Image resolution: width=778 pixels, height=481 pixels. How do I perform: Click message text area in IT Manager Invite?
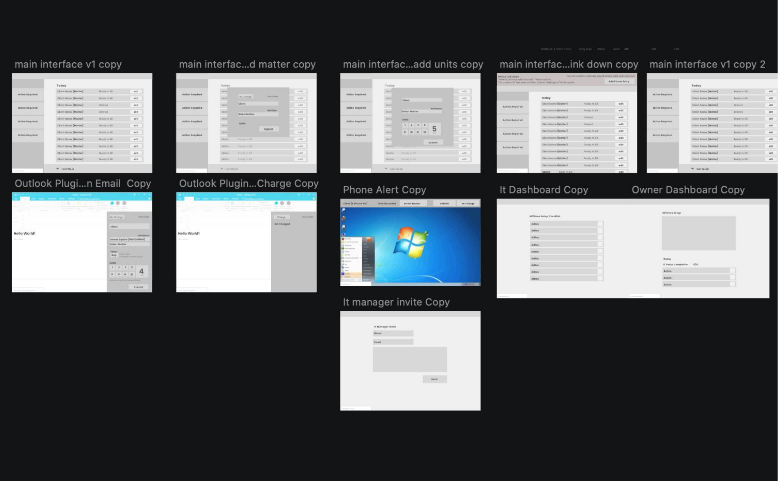point(410,360)
